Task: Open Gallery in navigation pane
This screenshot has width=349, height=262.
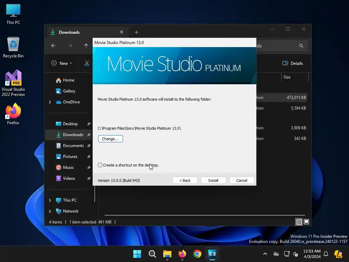Action: 69,91
